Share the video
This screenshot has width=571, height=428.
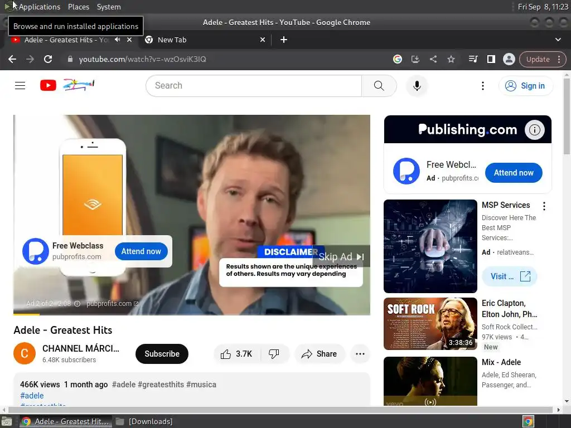[x=319, y=354]
